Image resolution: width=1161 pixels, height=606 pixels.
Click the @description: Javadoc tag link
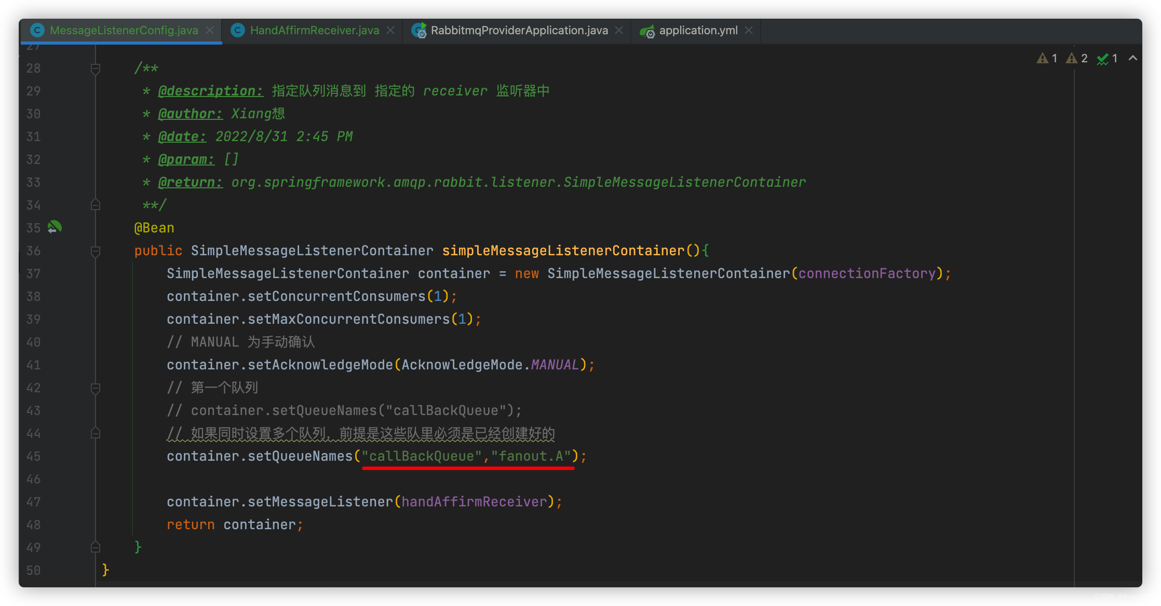tap(210, 91)
